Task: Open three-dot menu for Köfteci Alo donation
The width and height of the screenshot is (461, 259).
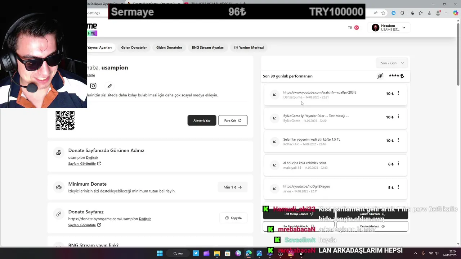Action: (x=398, y=140)
